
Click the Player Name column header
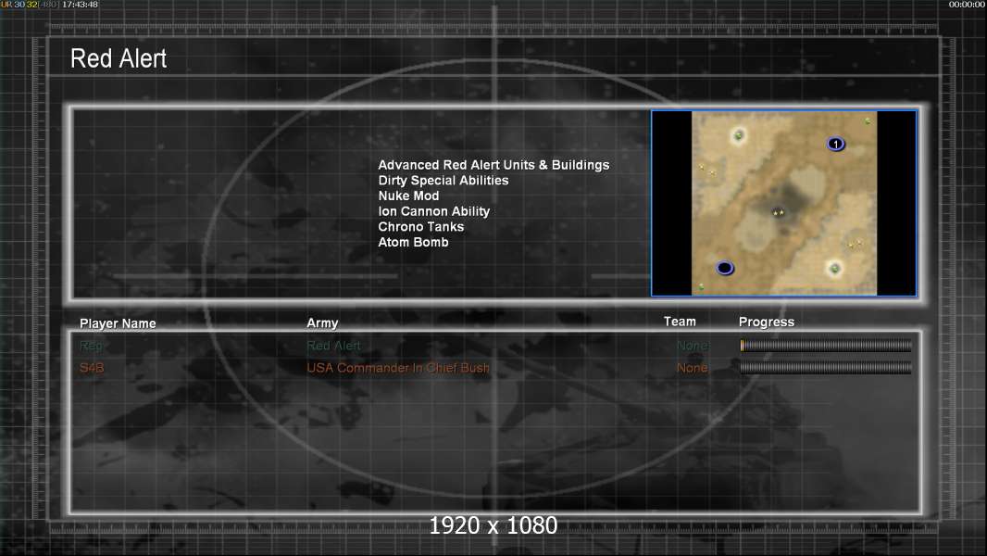(118, 323)
